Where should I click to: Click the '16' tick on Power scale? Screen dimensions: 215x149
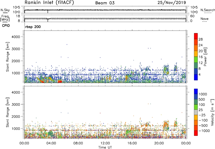(x=200, y=57)
